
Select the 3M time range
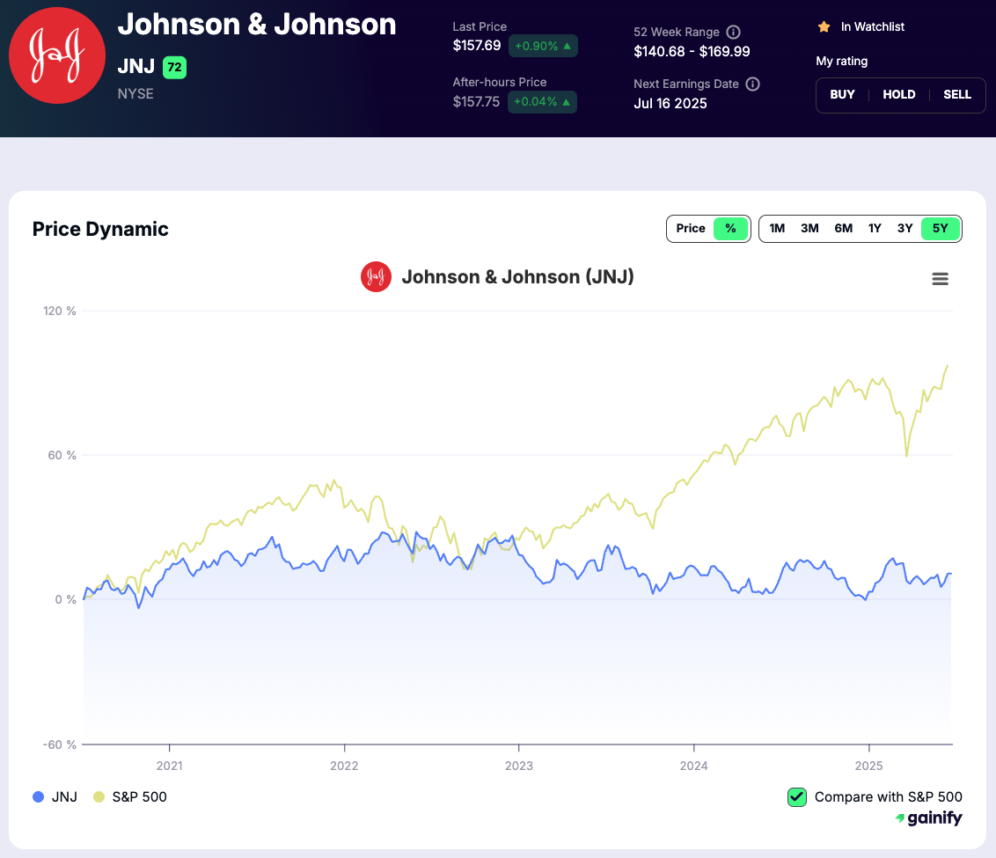pyautogui.click(x=809, y=229)
